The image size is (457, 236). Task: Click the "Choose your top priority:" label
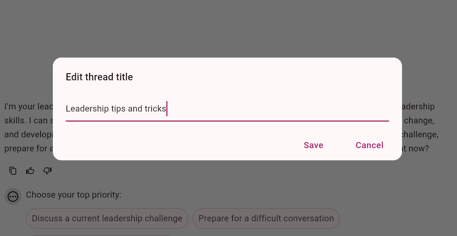(74, 195)
